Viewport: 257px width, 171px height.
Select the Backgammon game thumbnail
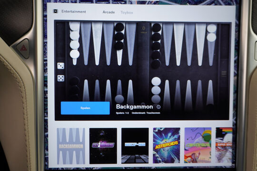click(x=71, y=146)
